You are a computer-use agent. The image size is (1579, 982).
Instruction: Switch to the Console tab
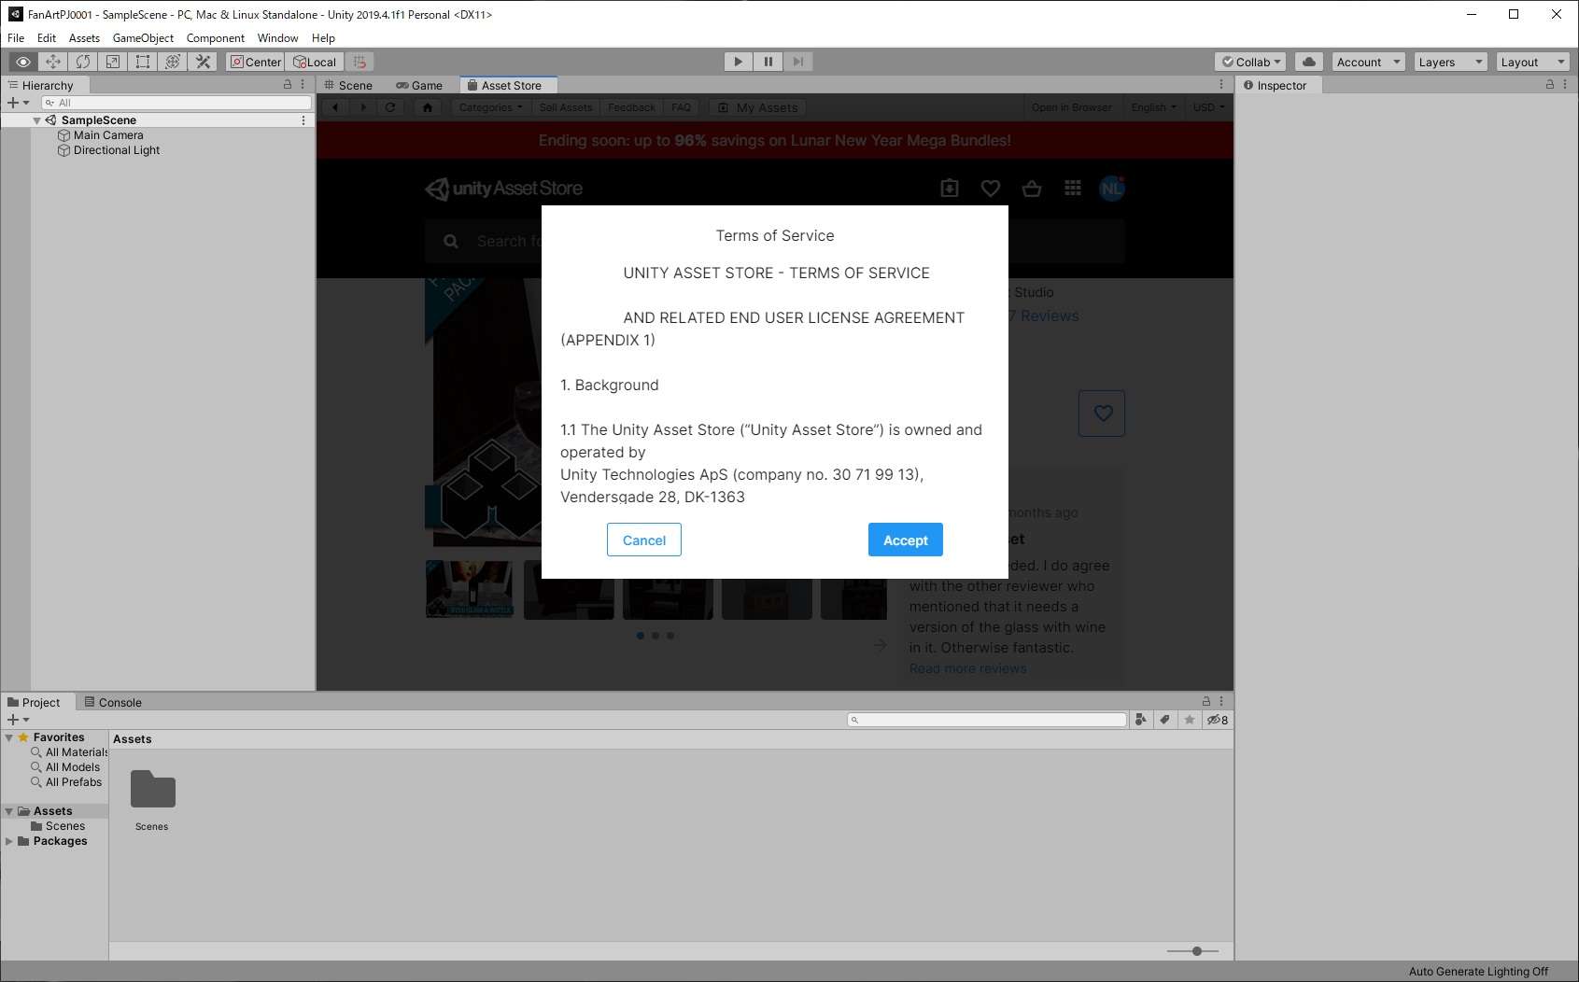click(x=113, y=702)
